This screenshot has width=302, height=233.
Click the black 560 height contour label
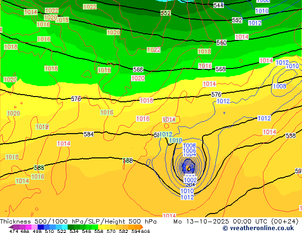tap(221, 42)
